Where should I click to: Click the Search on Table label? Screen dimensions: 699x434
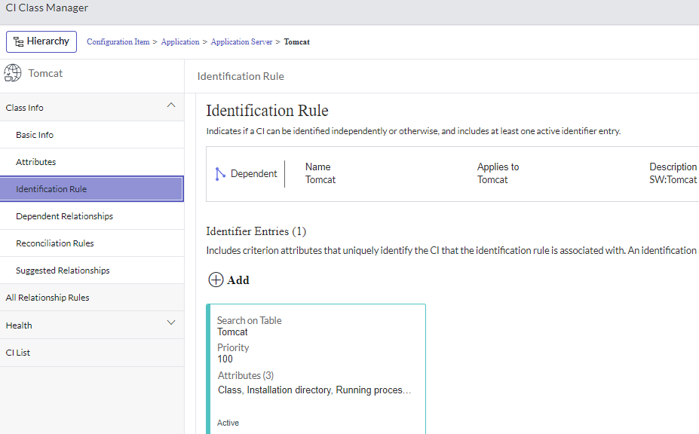tap(249, 320)
